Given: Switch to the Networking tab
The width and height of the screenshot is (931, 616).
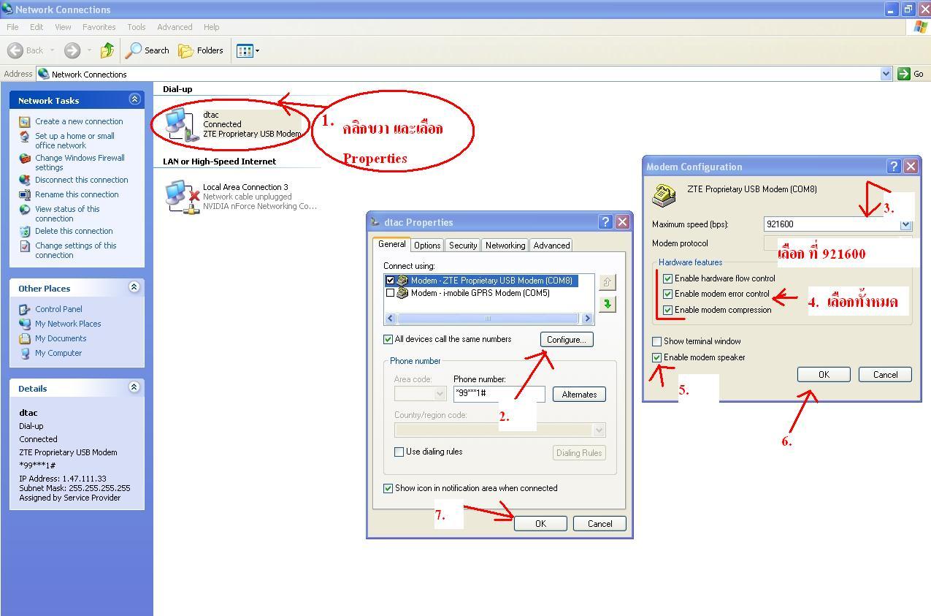Looking at the screenshot, I should (505, 246).
